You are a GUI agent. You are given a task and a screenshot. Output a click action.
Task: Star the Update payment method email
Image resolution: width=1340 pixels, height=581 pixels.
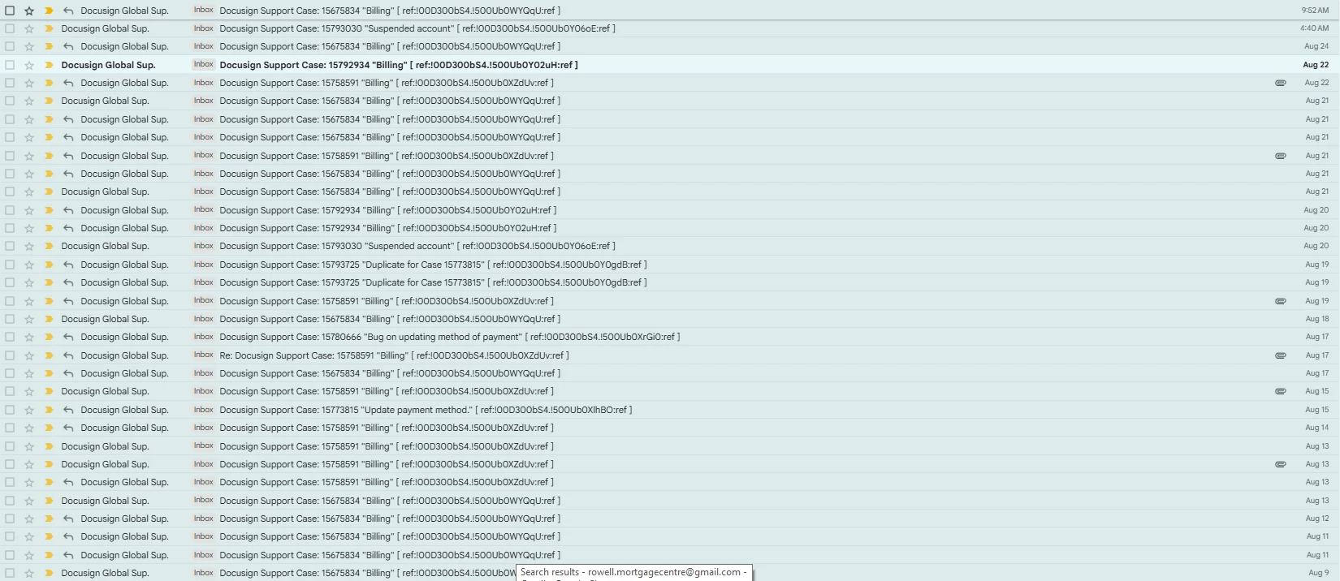(x=29, y=410)
